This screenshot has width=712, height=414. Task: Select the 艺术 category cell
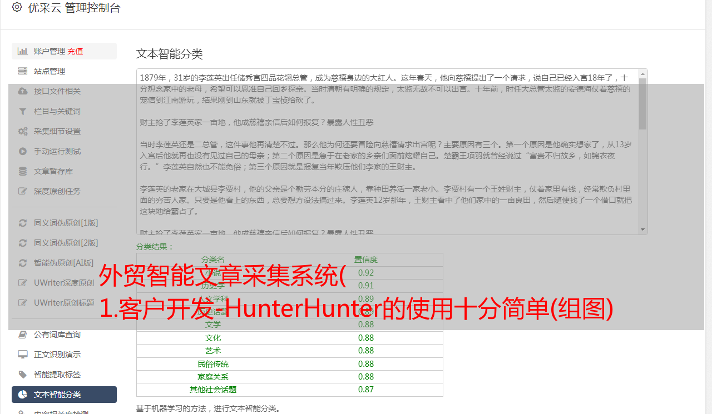(213, 351)
